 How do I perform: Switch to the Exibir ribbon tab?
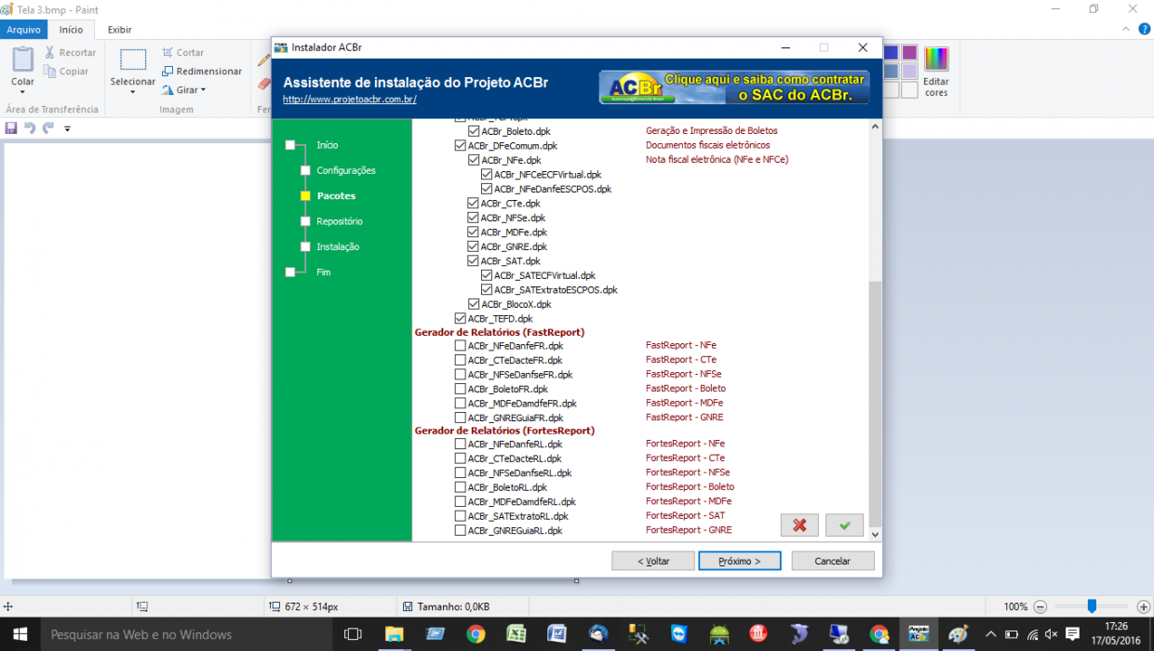click(119, 30)
